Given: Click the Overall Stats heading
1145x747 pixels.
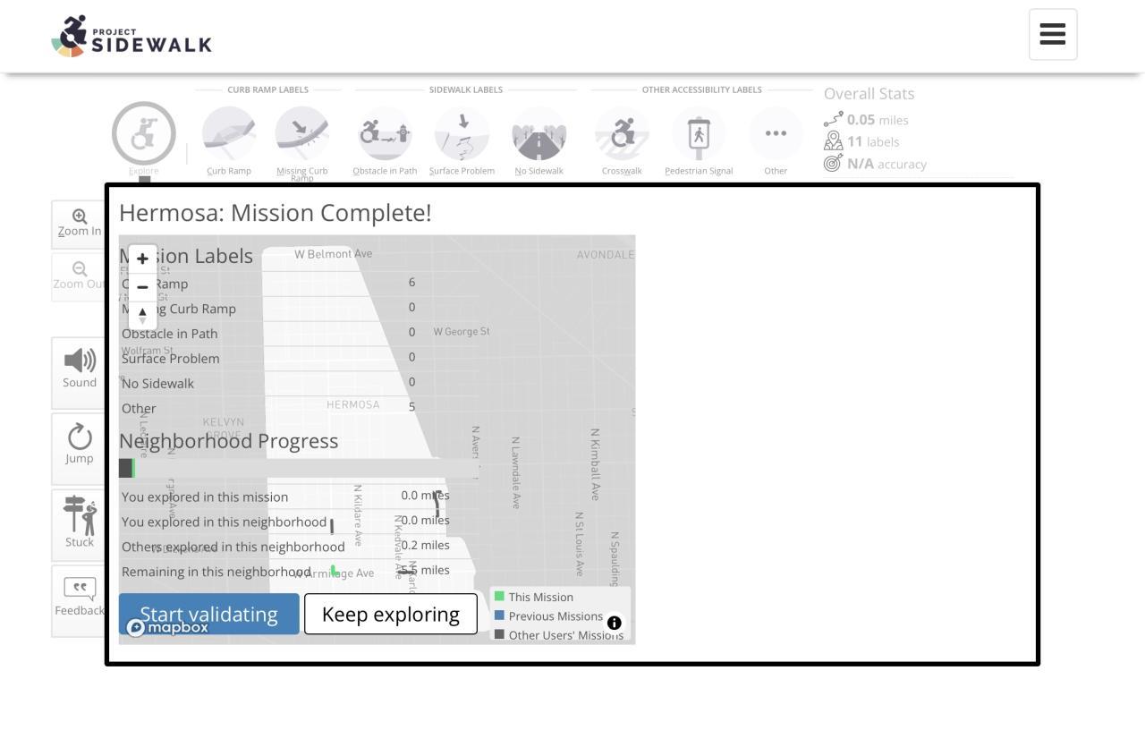Looking at the screenshot, I should [x=869, y=94].
